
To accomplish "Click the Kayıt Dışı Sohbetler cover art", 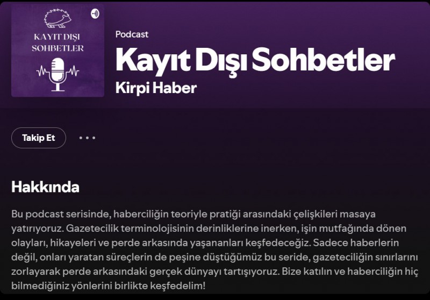I will coord(58,50).
